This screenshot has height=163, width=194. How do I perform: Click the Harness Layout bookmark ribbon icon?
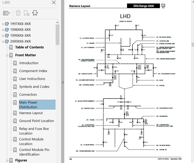tap(15, 113)
